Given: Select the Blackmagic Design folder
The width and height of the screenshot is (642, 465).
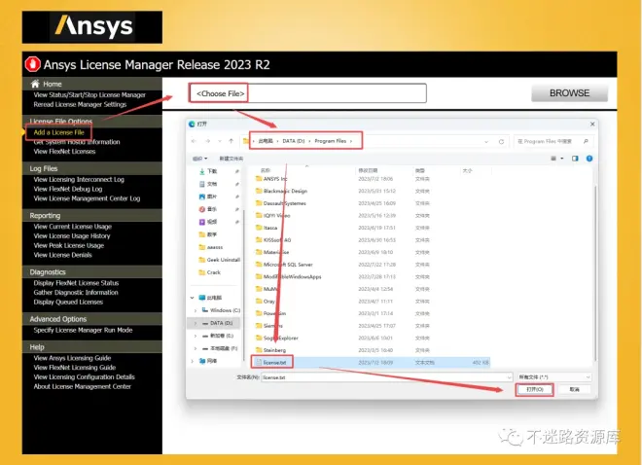Looking at the screenshot, I should (281, 192).
